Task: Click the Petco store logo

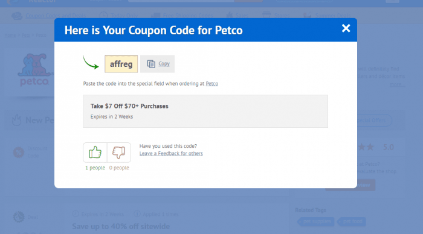Action: (34, 70)
